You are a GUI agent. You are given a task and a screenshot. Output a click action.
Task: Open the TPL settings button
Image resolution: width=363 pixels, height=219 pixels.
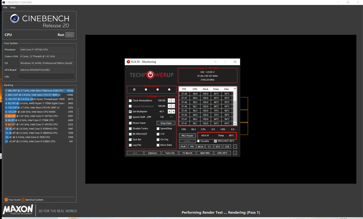point(192,147)
